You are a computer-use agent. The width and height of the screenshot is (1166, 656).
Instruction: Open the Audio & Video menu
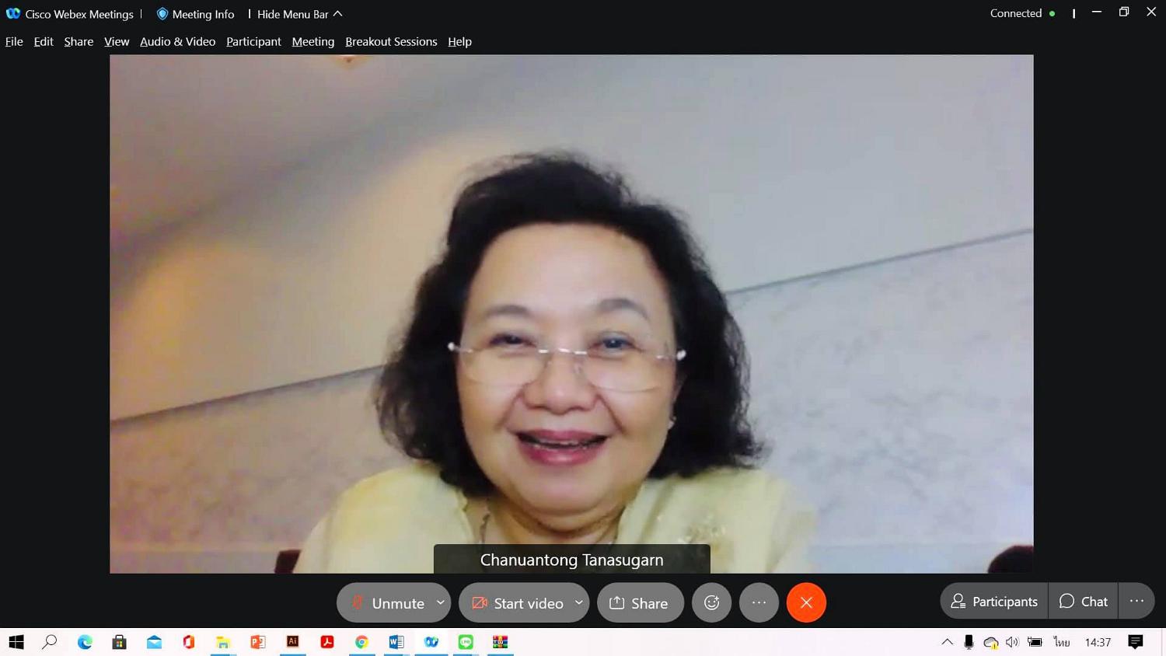click(177, 42)
